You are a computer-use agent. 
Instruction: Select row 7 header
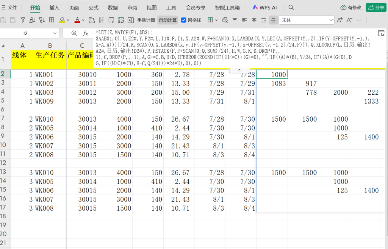pyautogui.click(x=3, y=118)
